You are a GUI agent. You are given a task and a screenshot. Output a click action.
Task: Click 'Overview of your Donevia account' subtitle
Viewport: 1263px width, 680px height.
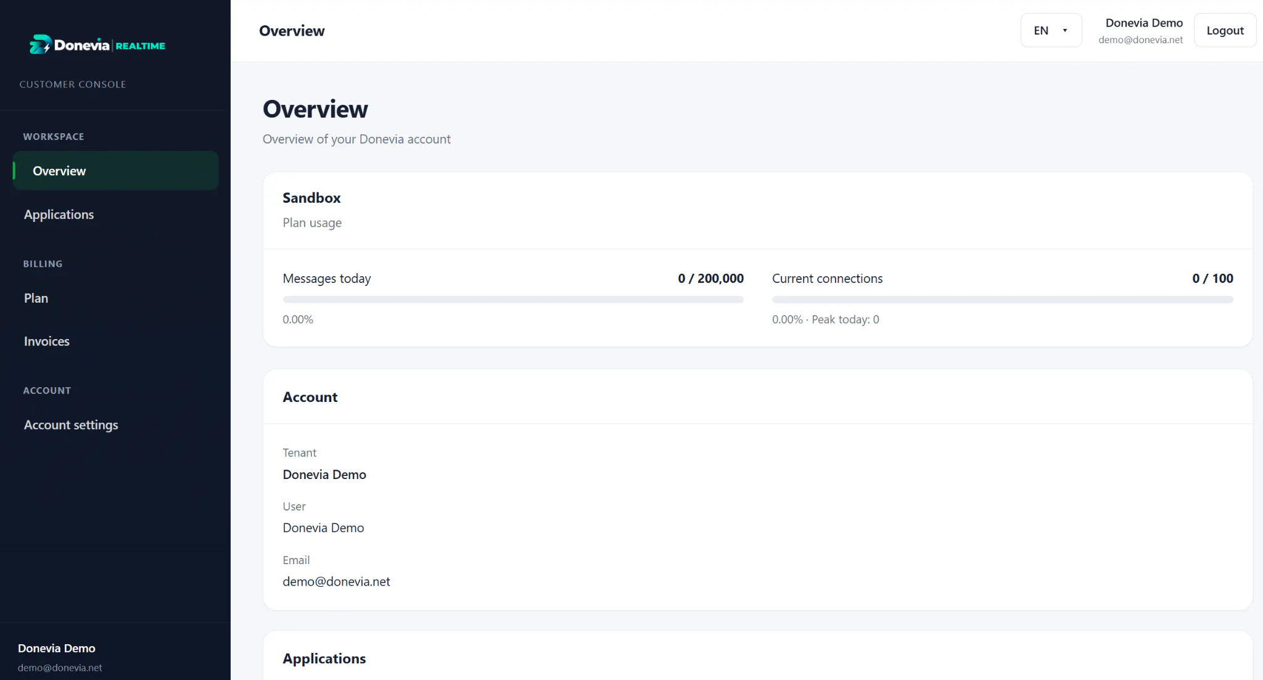(x=356, y=139)
